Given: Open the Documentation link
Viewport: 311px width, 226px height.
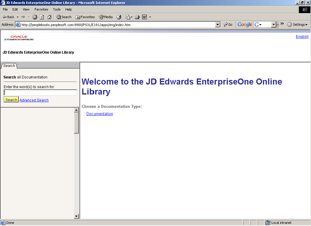Looking at the screenshot, I should tap(99, 114).
